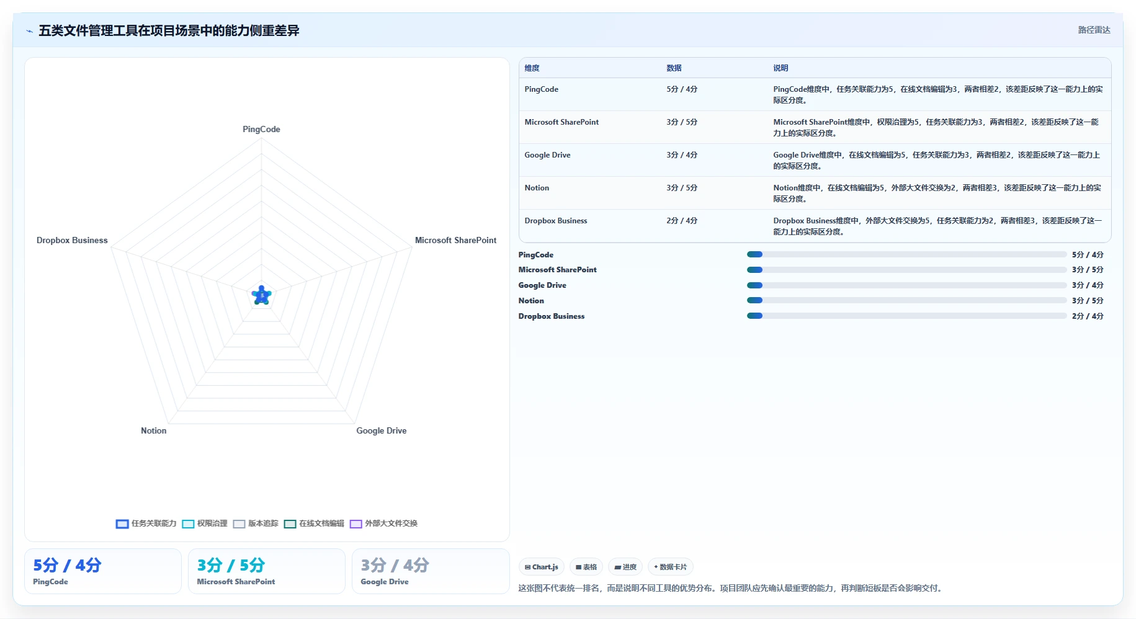Toggle the 外部大文件交换 legend swatch
1136x619 pixels.
(356, 524)
